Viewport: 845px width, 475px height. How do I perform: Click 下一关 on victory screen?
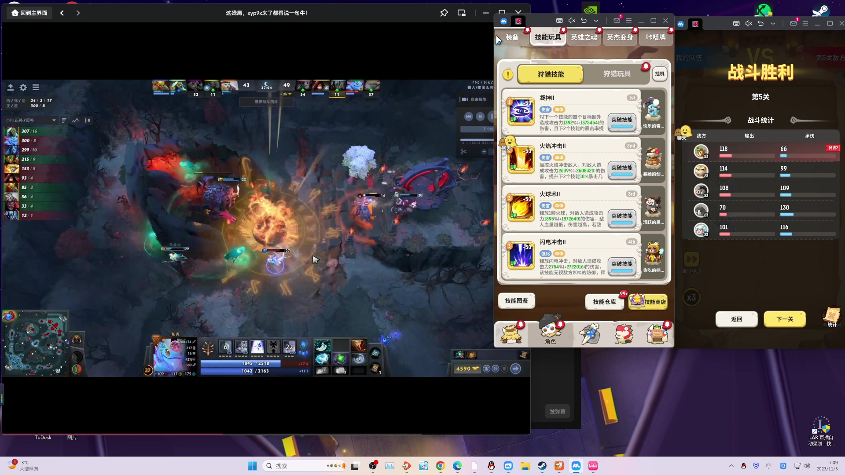click(785, 319)
